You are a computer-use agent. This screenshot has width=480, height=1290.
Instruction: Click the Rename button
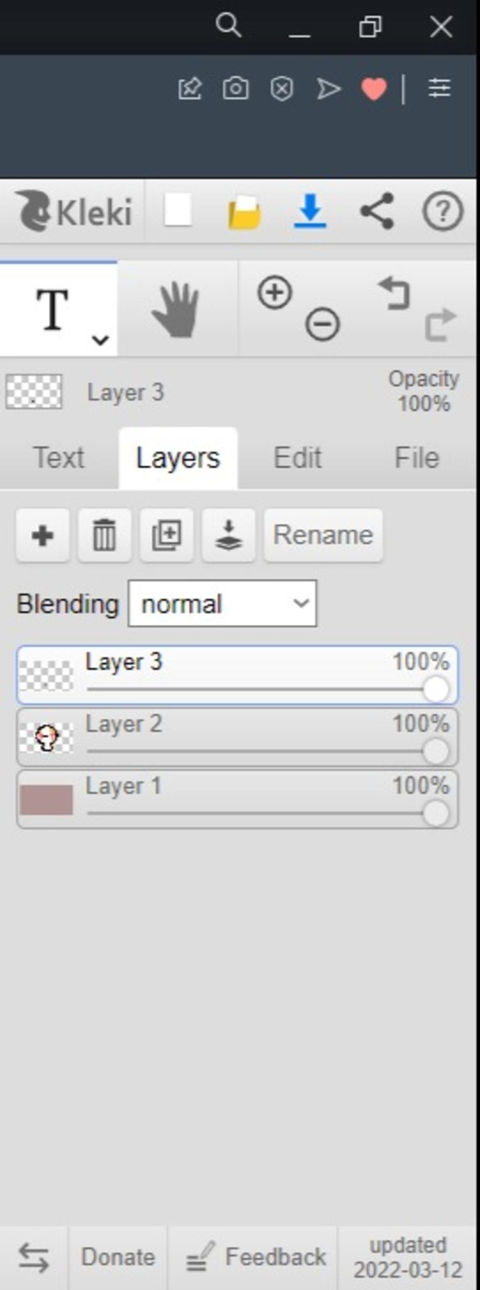(x=323, y=536)
